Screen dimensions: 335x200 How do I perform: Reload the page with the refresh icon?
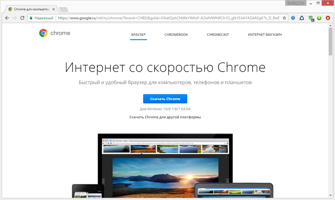22,18
